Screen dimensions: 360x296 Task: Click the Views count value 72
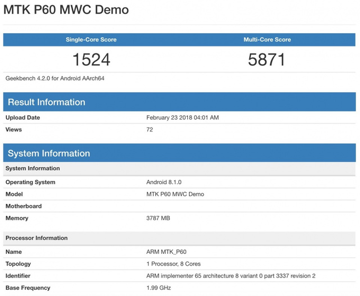tap(150, 130)
